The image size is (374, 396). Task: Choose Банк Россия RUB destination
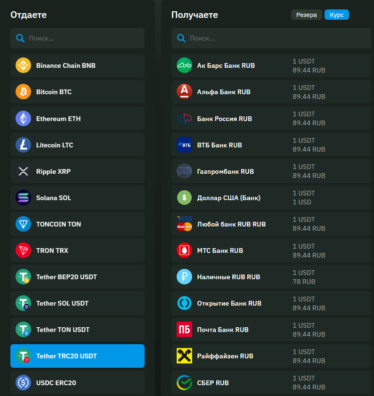271,119
